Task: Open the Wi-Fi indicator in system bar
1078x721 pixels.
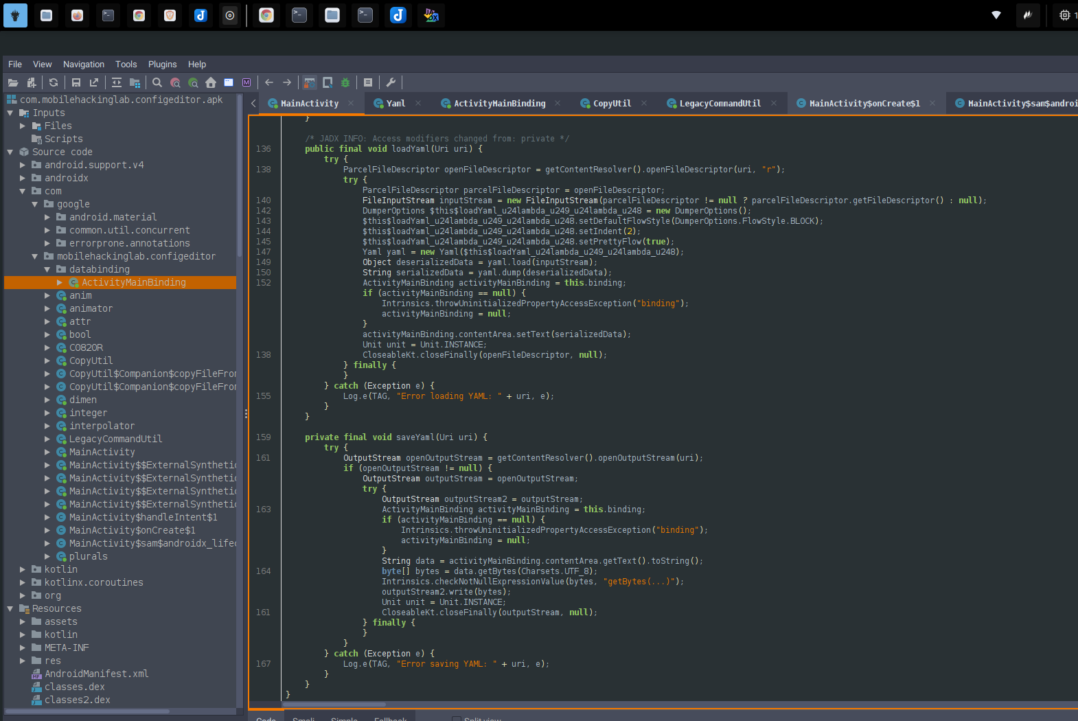Action: coord(996,15)
